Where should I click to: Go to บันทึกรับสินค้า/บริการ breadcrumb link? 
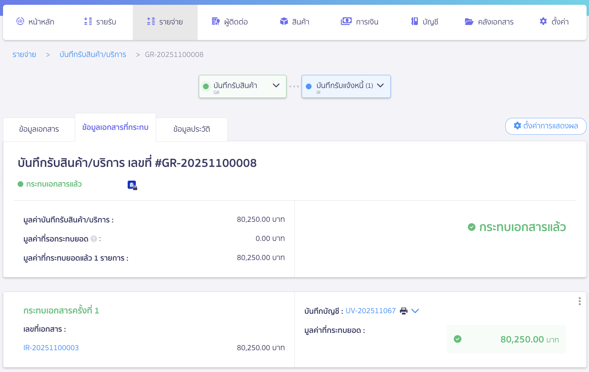coord(93,54)
